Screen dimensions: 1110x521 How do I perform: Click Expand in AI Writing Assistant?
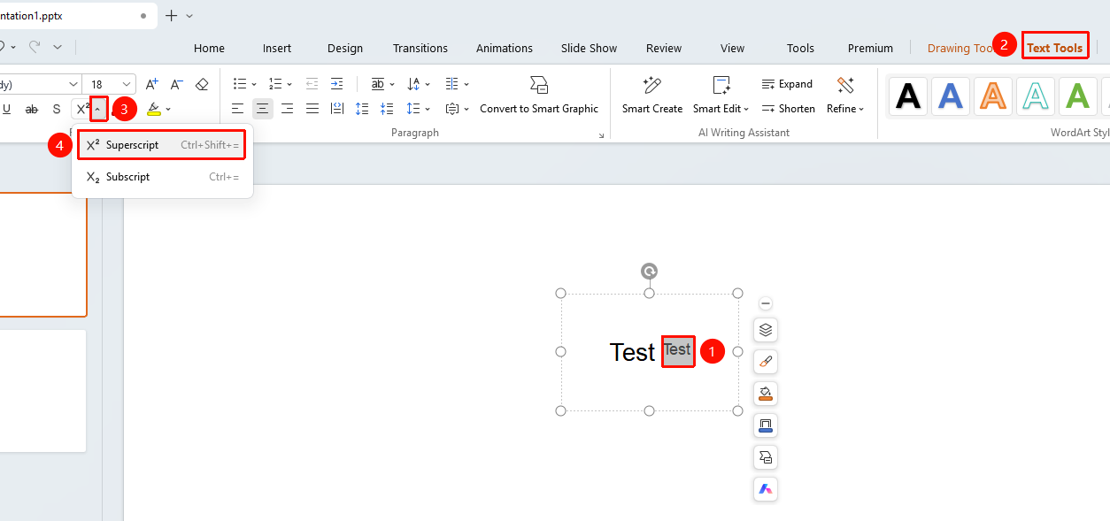(x=787, y=84)
